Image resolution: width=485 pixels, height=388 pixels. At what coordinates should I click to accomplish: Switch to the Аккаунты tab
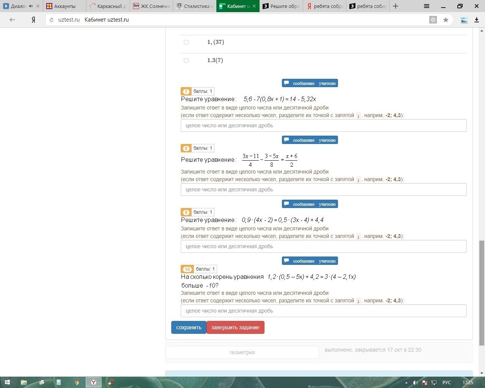64,6
